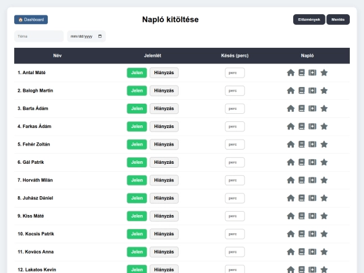Click the perc delay field for Kocsis Patrik

tap(235, 234)
